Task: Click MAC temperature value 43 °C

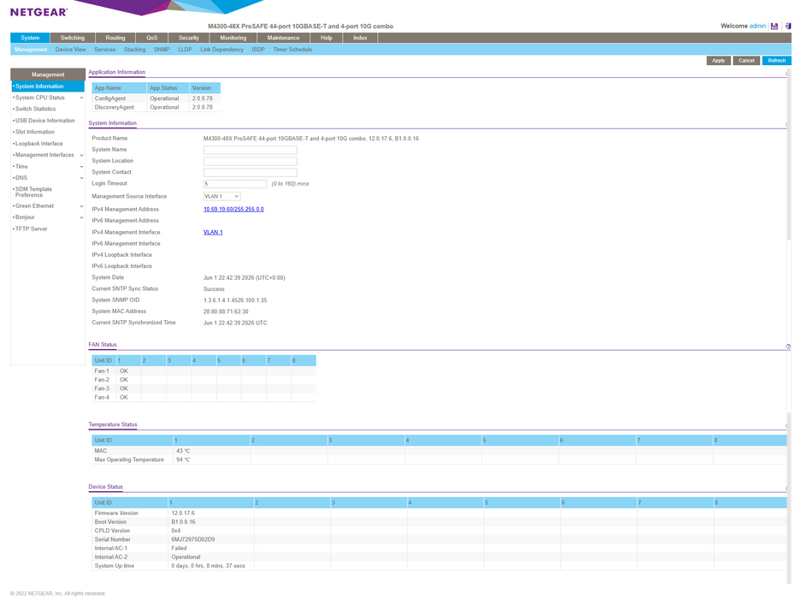Action: tap(183, 451)
